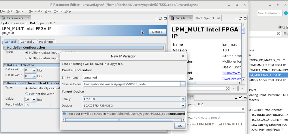Select Multiply 'dataa' input by 'datab' input option
This screenshot has width=288, height=134.
pos(27,52)
